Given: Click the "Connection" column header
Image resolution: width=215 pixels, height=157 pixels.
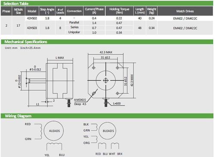Looking at the screenshot, I should click(74, 11).
